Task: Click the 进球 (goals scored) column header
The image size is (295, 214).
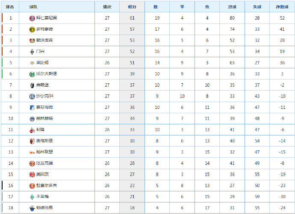Action: pos(232,7)
